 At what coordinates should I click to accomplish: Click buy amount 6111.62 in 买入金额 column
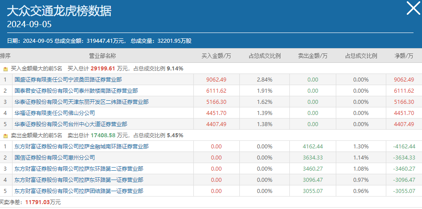(217, 91)
